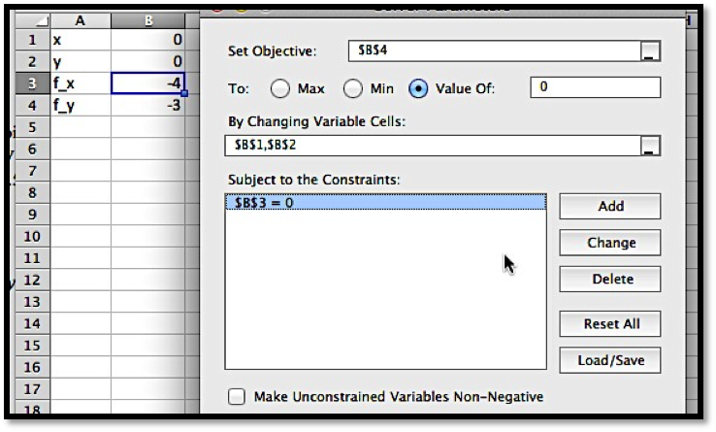Viewport: 716px width, 432px height.
Task: Select column A header
Action: tap(81, 20)
